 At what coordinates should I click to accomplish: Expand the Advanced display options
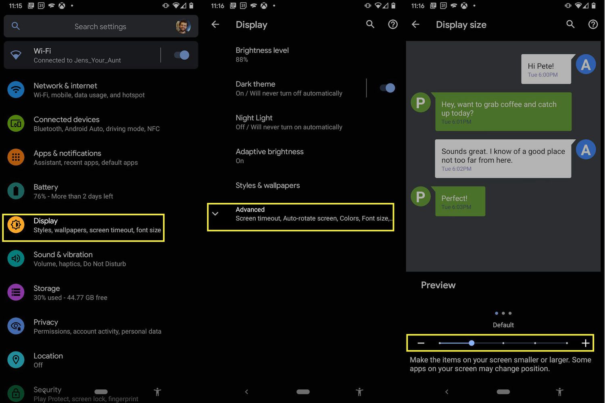[x=300, y=217]
